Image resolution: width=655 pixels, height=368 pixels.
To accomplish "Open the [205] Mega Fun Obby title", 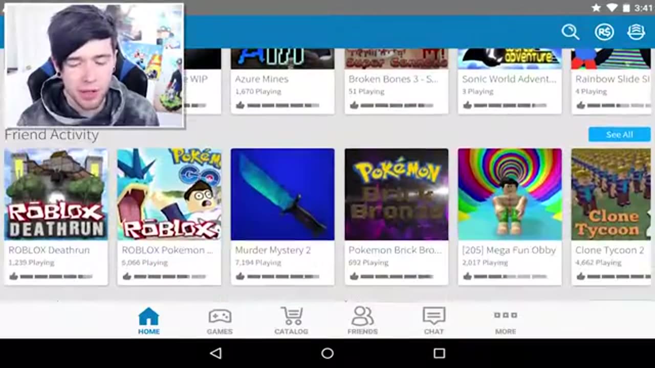I will click(x=509, y=250).
